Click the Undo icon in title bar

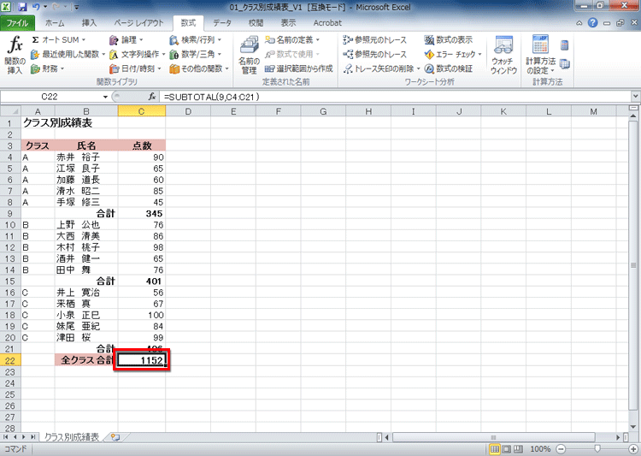pos(37,7)
